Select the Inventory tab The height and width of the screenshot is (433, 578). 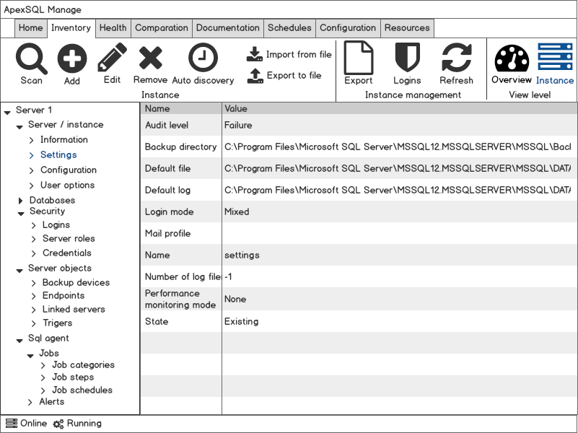tap(71, 28)
